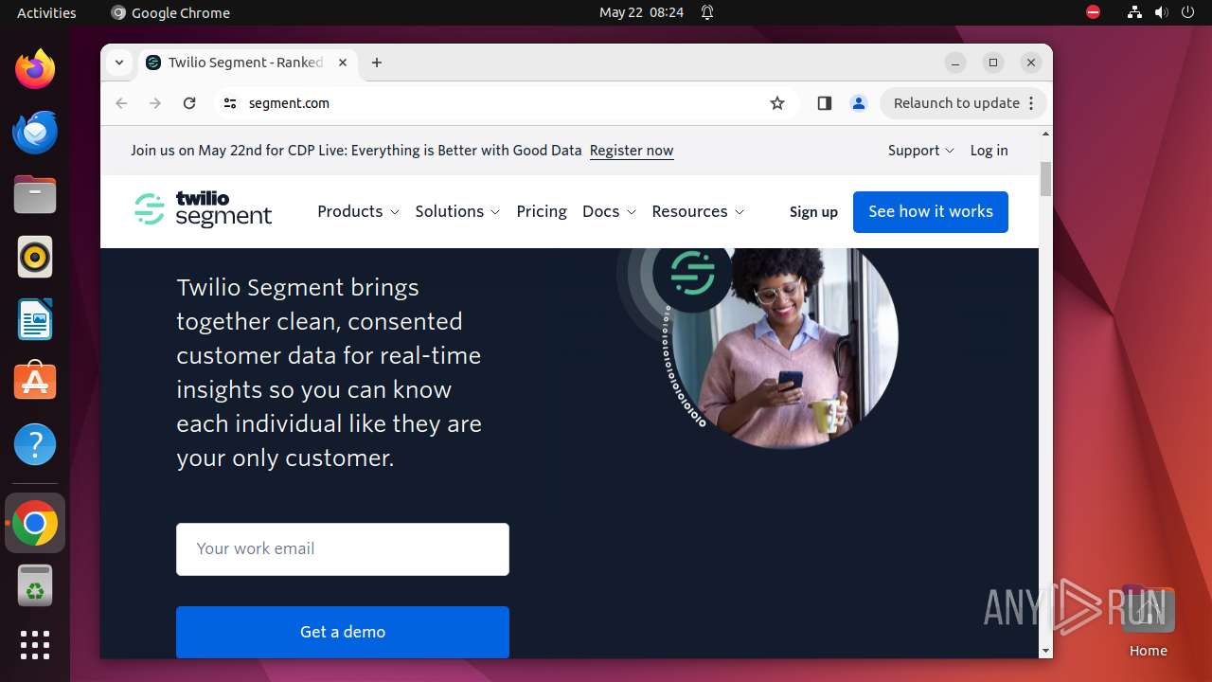Image resolution: width=1212 pixels, height=682 pixels.
Task: Click the red do-not-disturb tray icon
Action: tap(1094, 12)
